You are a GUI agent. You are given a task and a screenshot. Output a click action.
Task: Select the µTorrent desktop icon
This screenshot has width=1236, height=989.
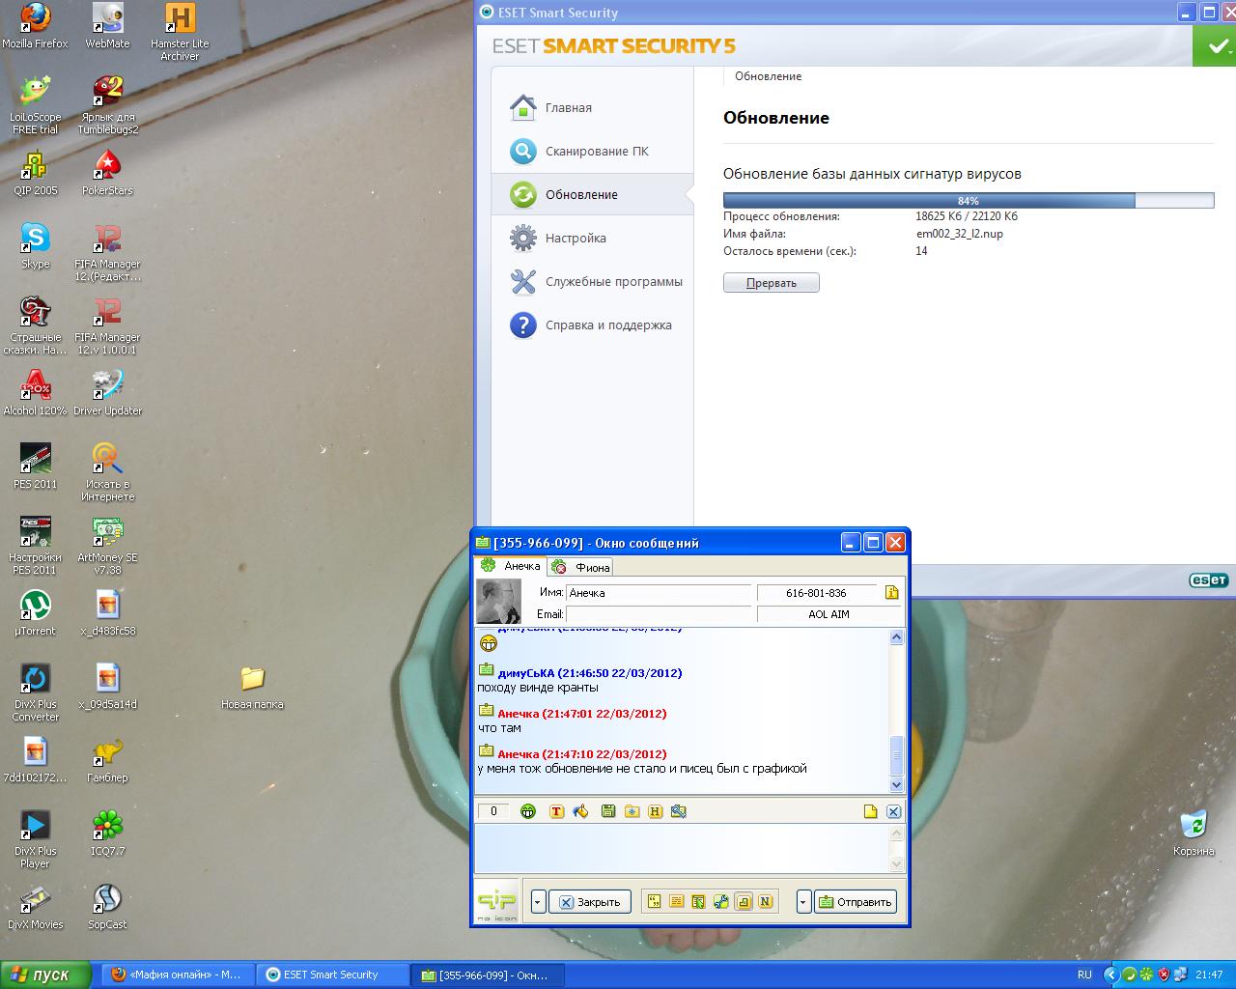pos(35,613)
